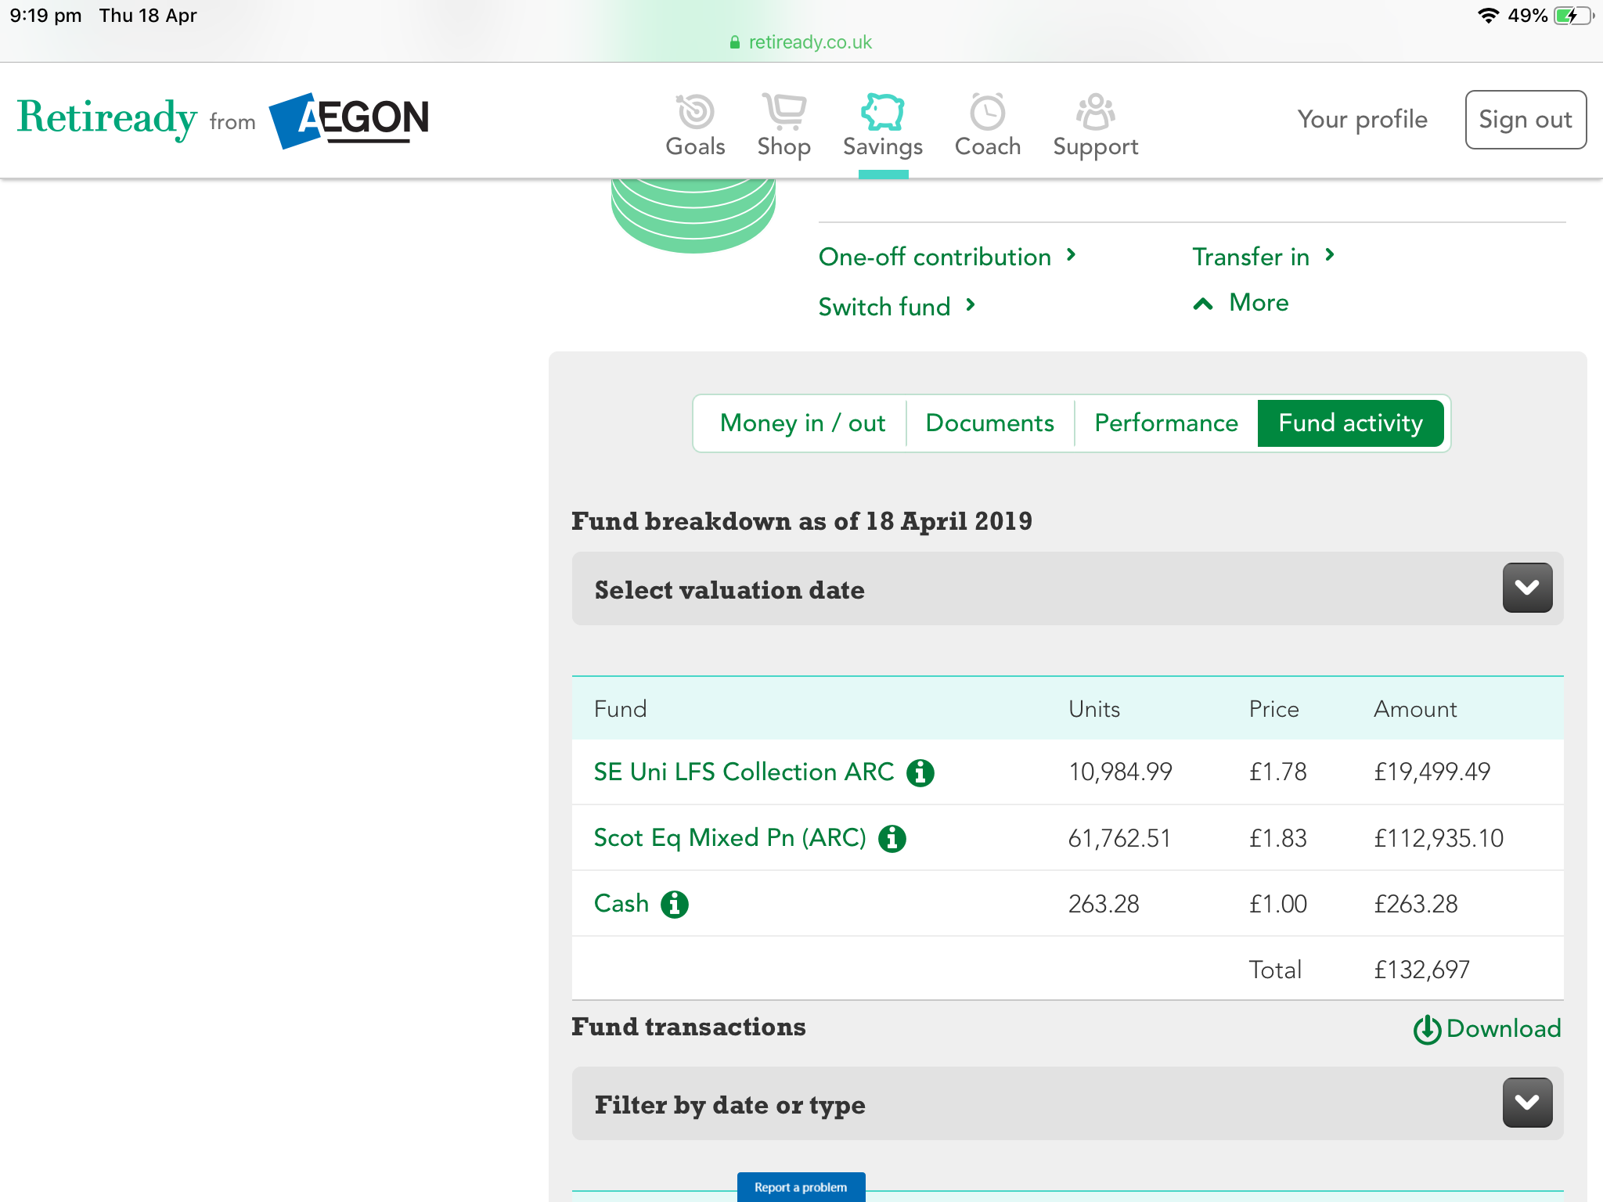Collapse the More options chevron
Image resolution: width=1603 pixels, height=1202 pixels.
[1203, 304]
